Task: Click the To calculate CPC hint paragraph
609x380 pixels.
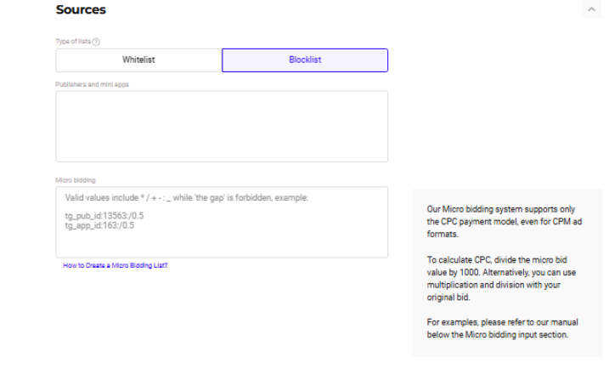Action: (501, 279)
